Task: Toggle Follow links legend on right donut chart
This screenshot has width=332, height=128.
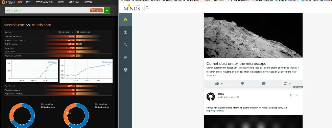Action: [101, 104]
